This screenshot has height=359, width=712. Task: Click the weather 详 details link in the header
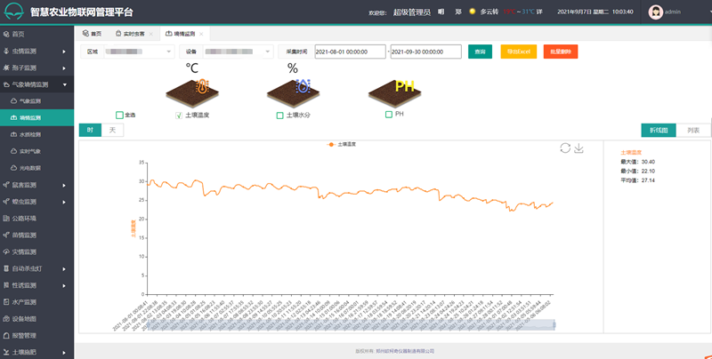pos(539,12)
